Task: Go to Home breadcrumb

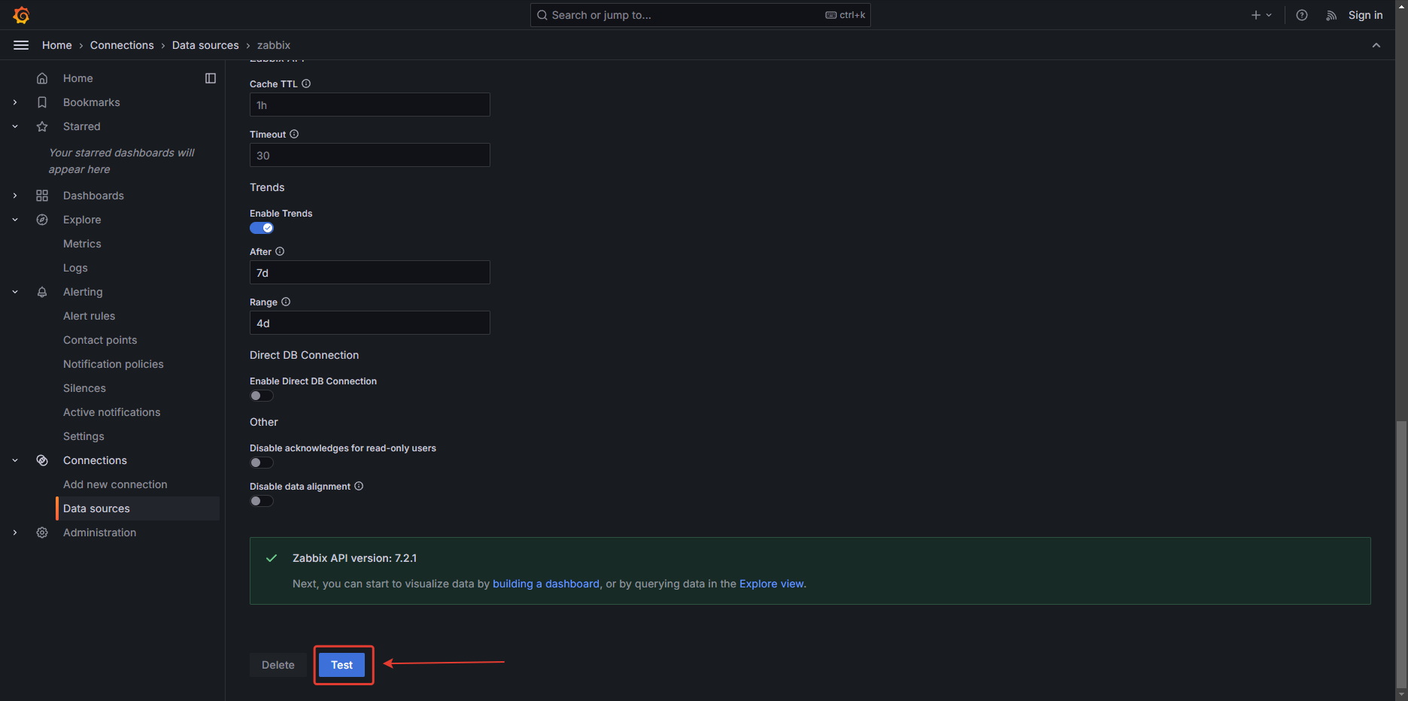Action: (57, 45)
